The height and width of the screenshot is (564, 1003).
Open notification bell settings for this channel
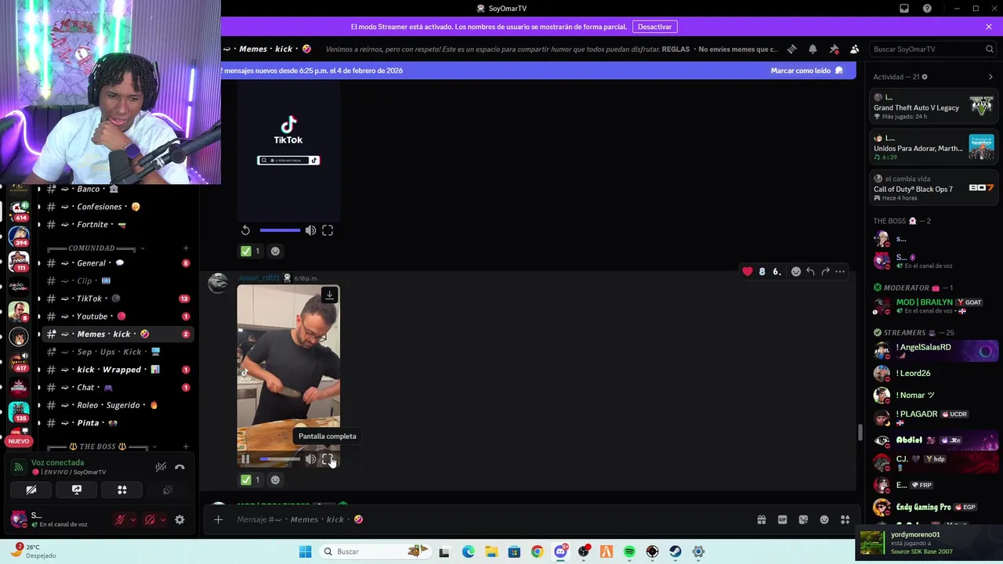coord(813,49)
